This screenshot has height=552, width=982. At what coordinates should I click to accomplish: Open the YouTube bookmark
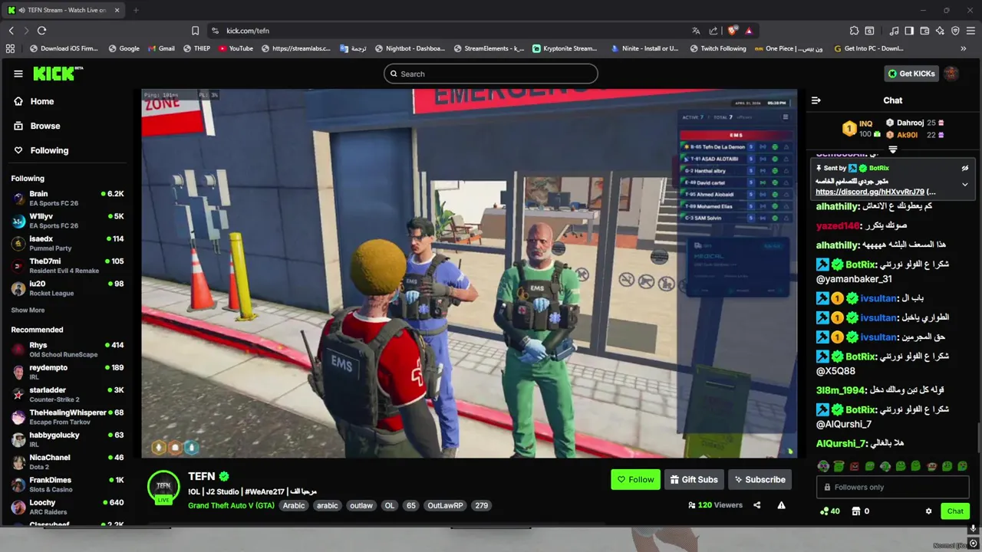coord(236,48)
